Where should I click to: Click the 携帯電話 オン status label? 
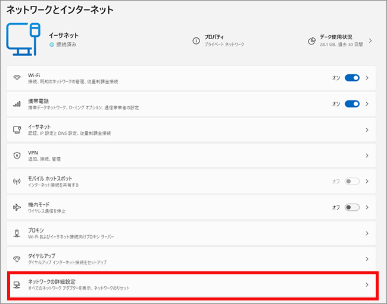click(336, 104)
